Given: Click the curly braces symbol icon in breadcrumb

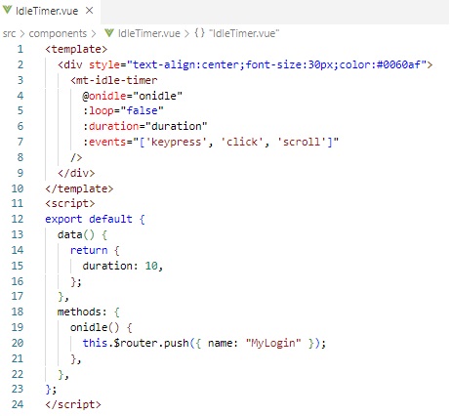Looking at the screenshot, I should click(x=199, y=33).
